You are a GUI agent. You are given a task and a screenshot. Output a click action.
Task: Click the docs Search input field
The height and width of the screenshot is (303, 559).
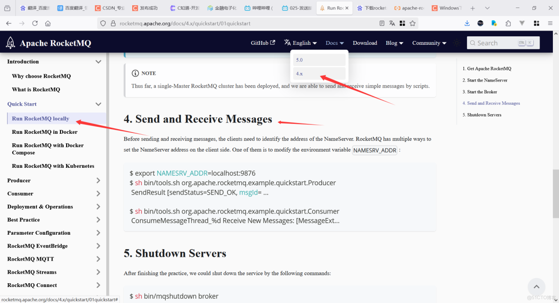click(x=503, y=43)
